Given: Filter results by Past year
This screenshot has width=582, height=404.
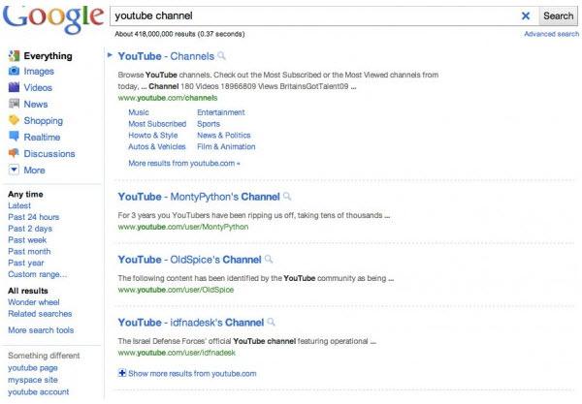Looking at the screenshot, I should tap(26, 264).
